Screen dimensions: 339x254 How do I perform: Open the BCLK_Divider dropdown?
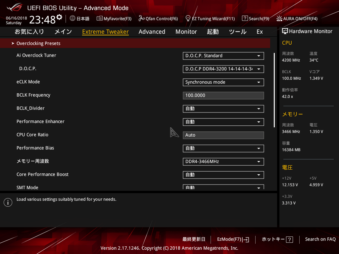click(223, 108)
